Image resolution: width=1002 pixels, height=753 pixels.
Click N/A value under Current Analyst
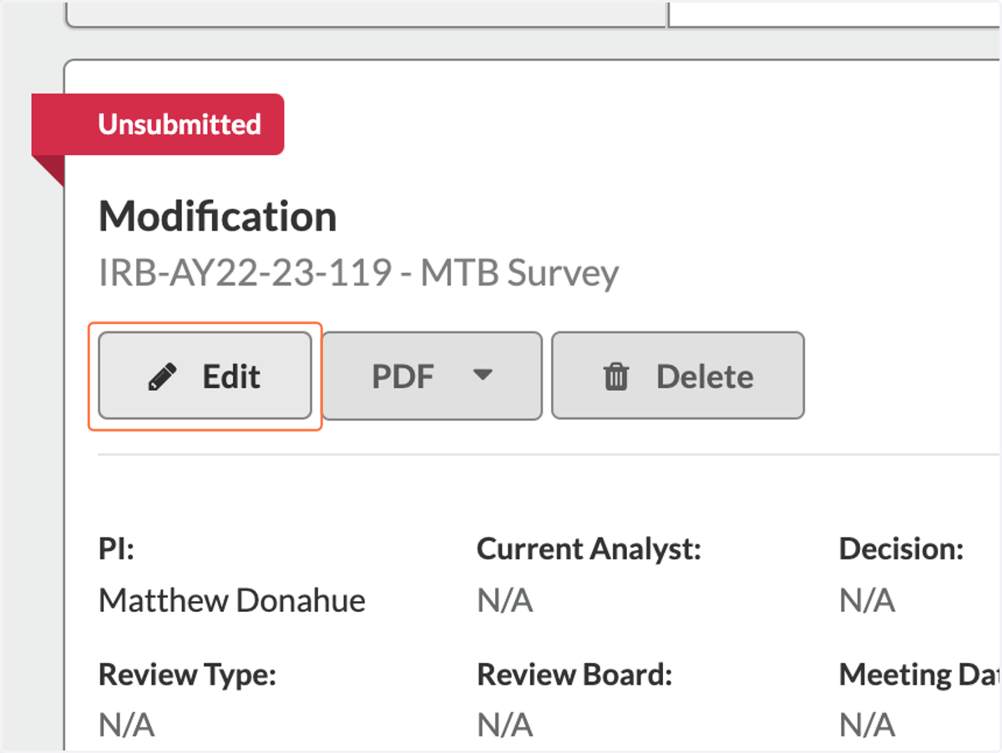(504, 600)
